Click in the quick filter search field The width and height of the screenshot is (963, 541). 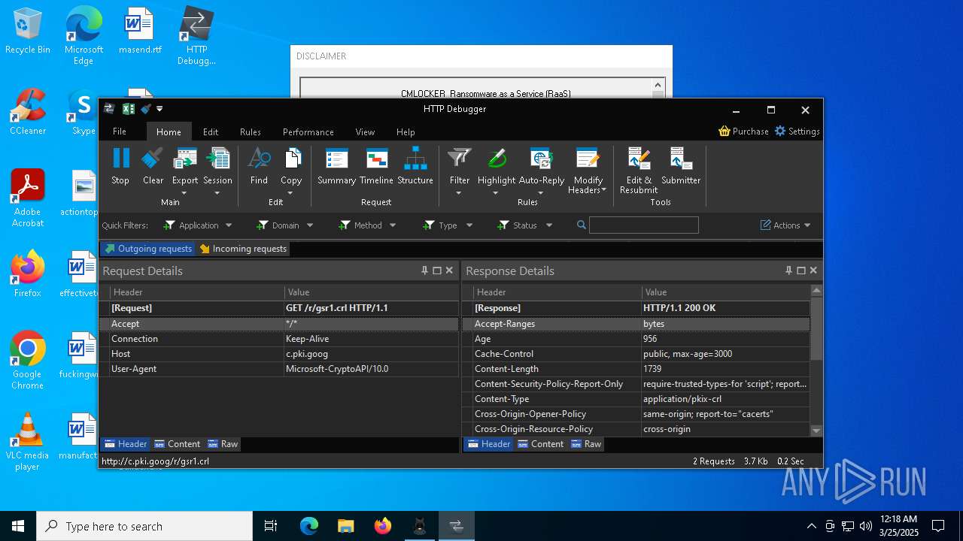pyautogui.click(x=644, y=225)
